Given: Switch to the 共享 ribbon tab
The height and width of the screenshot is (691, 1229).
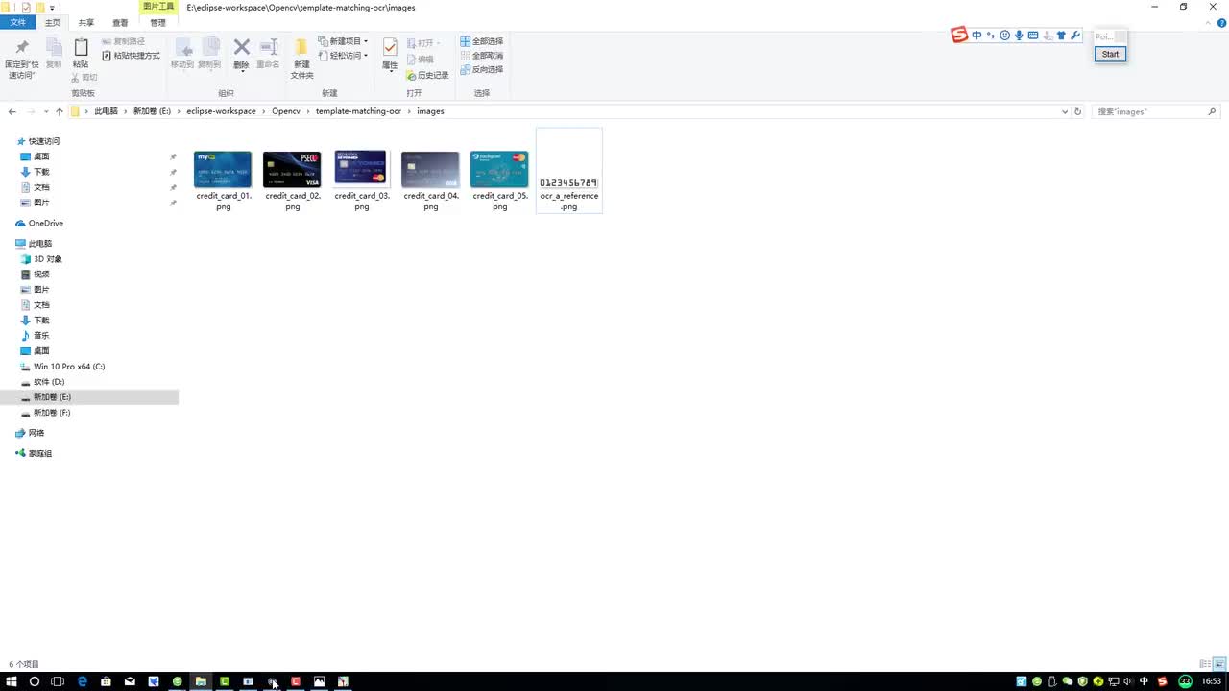Looking at the screenshot, I should point(86,22).
